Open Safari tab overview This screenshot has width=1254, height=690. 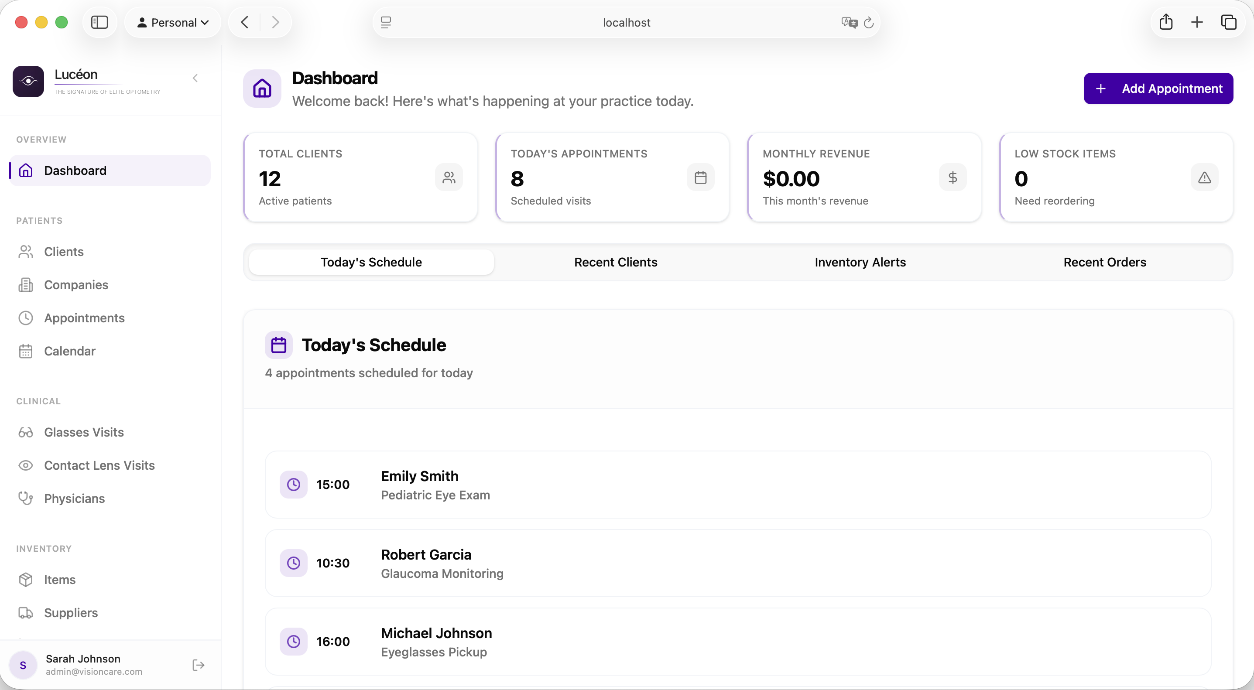coord(1228,22)
